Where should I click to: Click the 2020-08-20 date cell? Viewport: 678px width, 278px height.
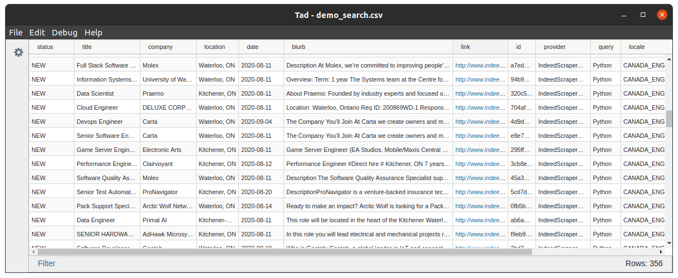(262, 192)
